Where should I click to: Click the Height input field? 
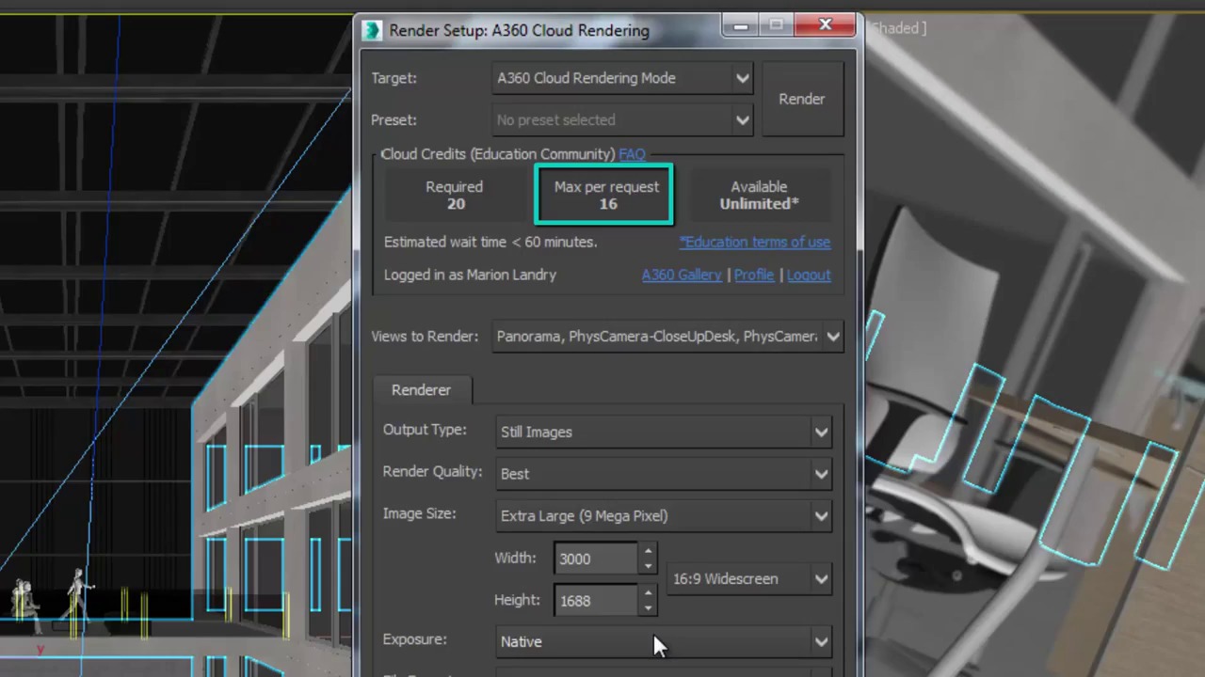pyautogui.click(x=597, y=601)
